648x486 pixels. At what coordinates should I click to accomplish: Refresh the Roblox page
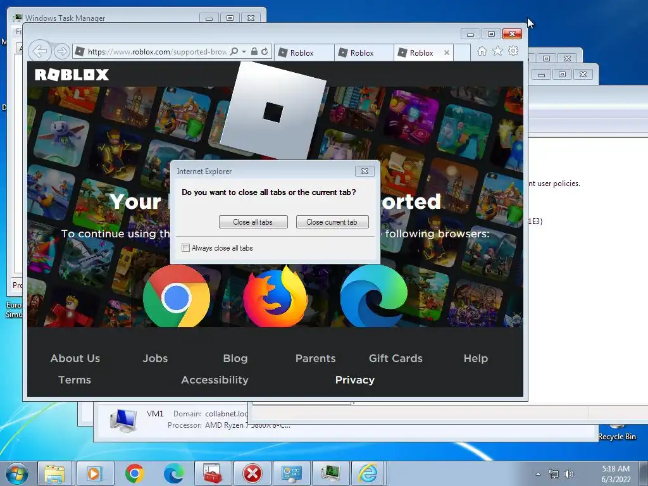pos(265,51)
